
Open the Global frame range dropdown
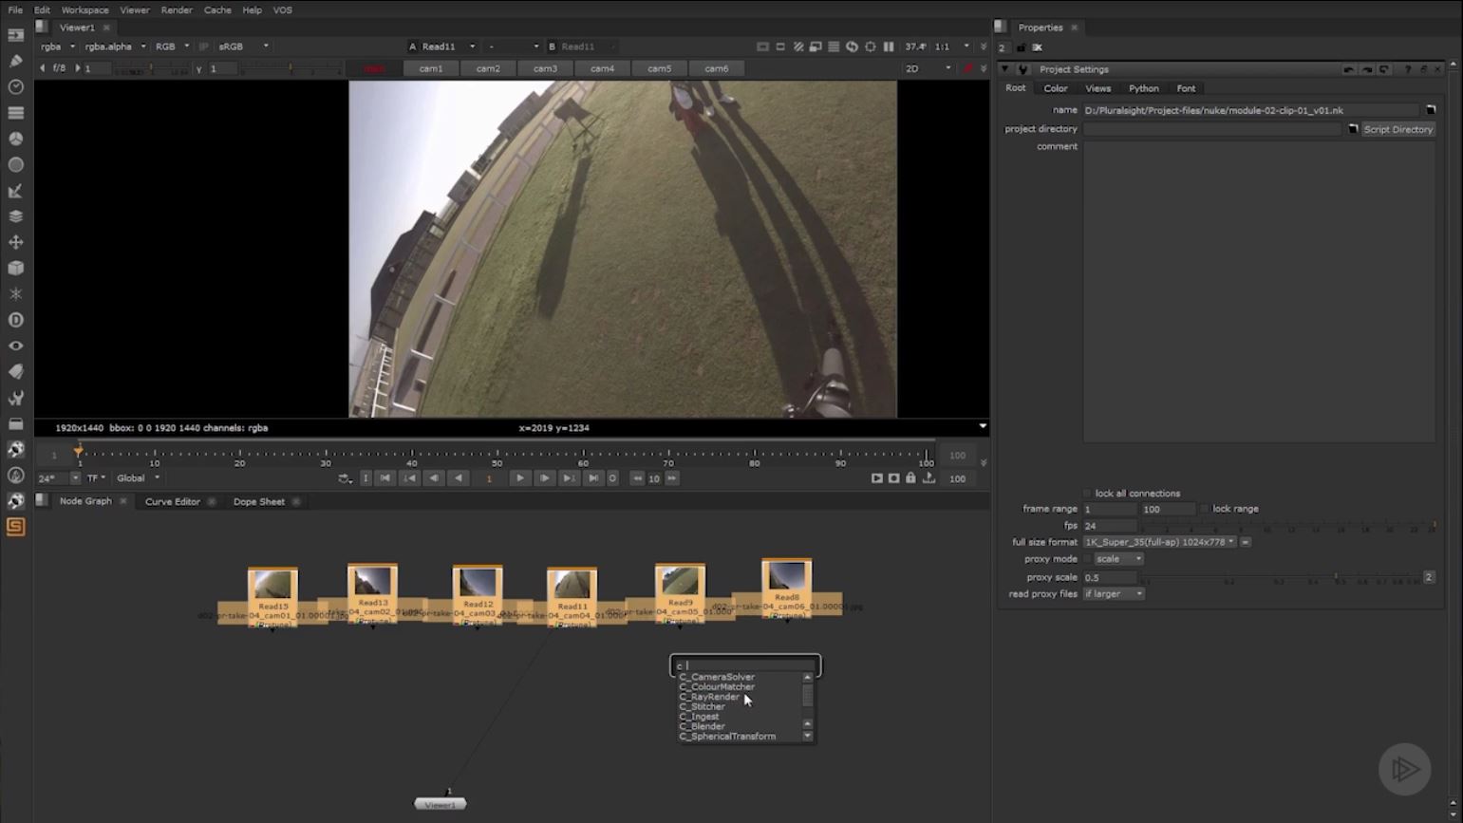coord(138,478)
